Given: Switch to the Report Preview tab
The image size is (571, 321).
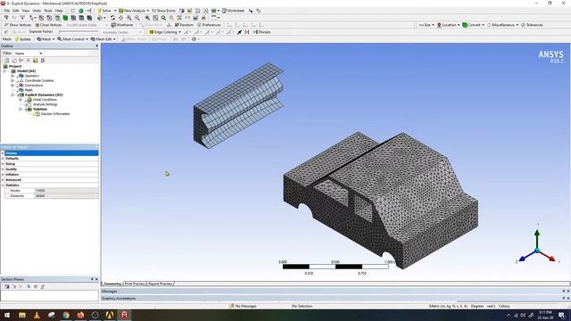Looking at the screenshot, I should (160, 284).
